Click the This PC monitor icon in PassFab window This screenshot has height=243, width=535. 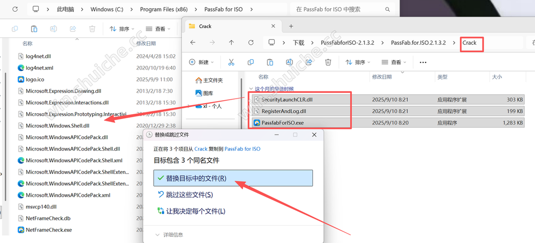(x=36, y=9)
